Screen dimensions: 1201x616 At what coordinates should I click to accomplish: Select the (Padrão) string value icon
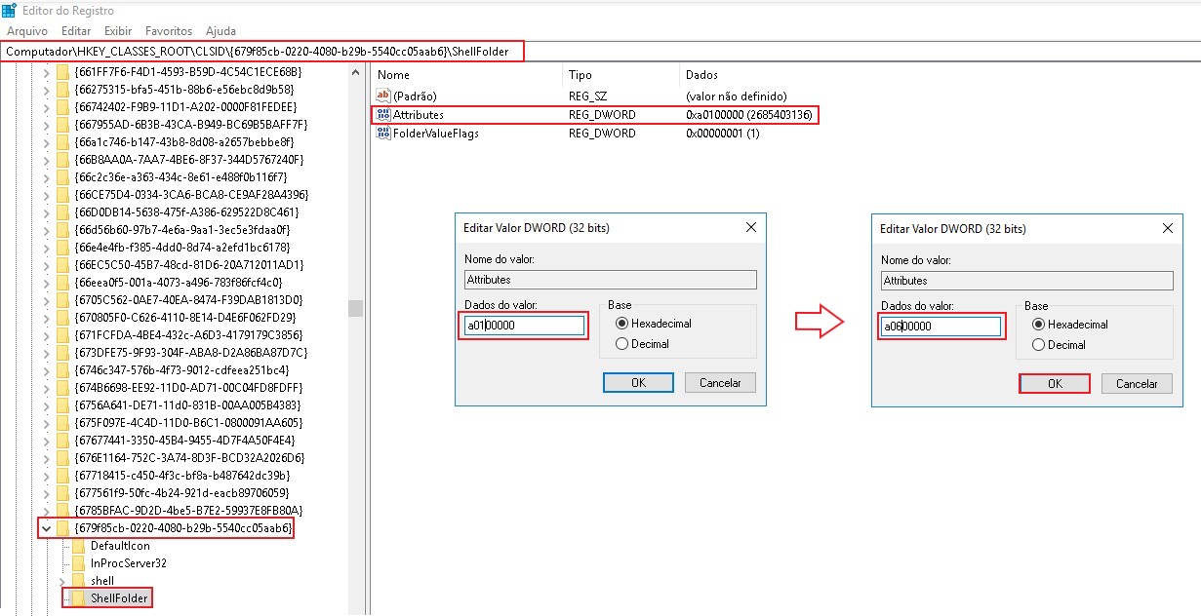[x=383, y=96]
